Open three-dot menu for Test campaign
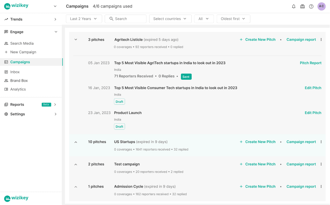330x205 pixels. point(321,164)
